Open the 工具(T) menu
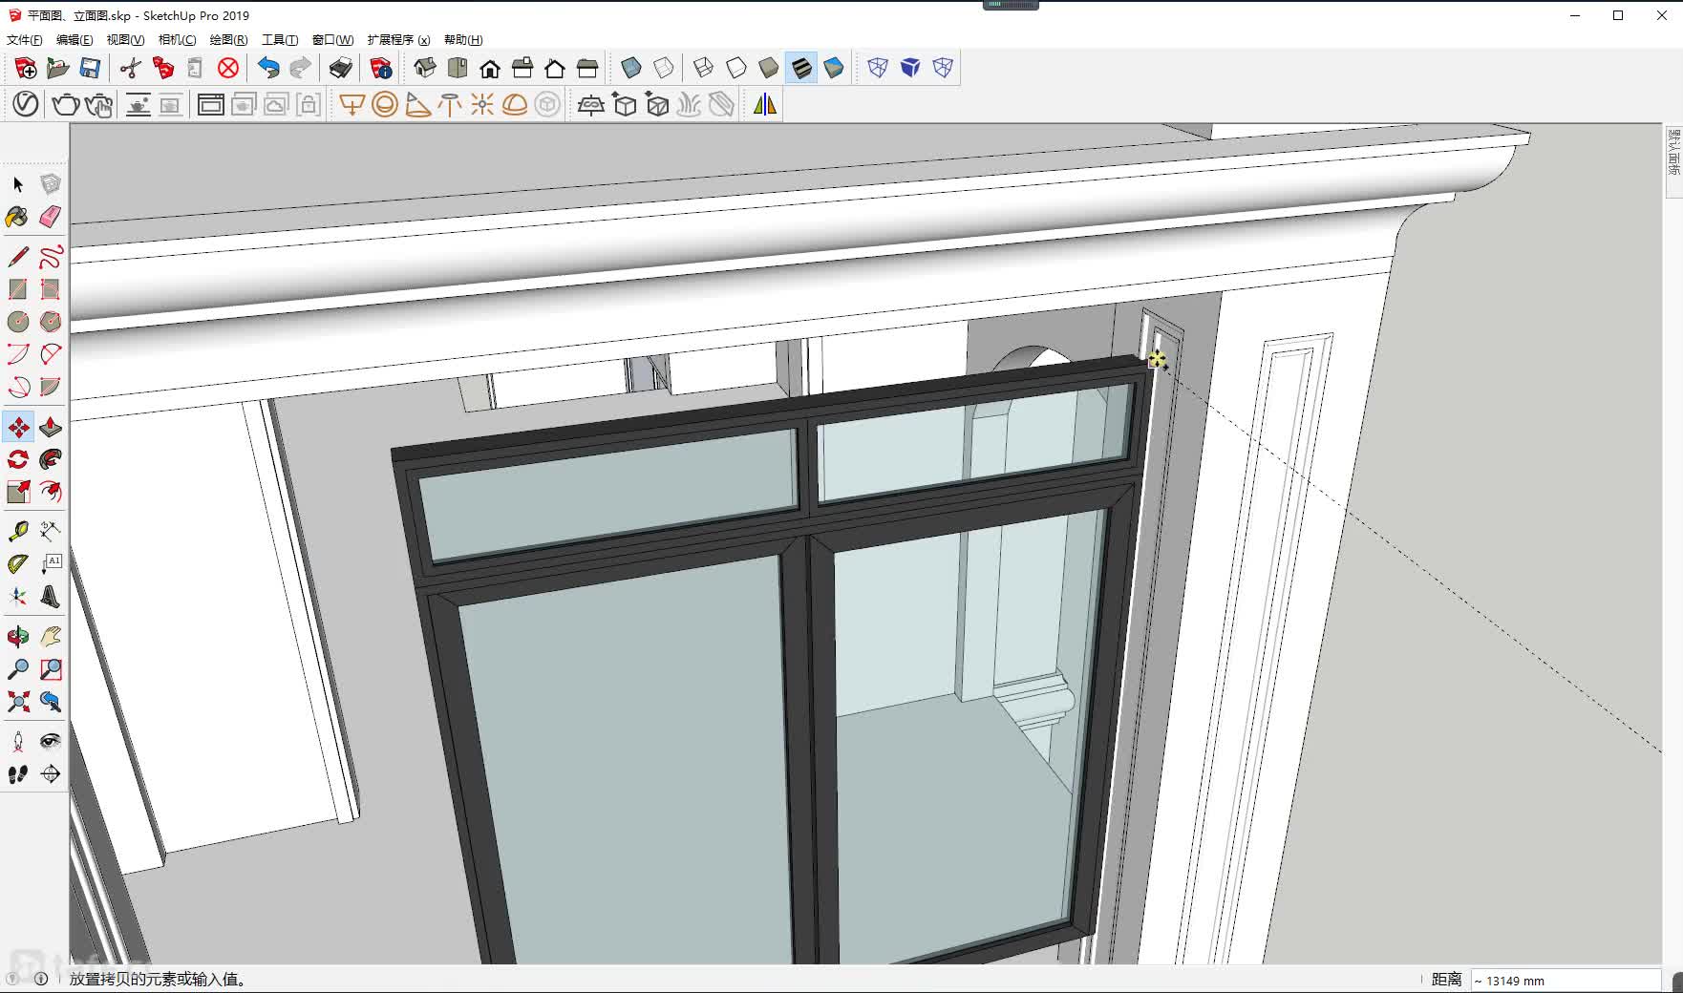 click(280, 39)
